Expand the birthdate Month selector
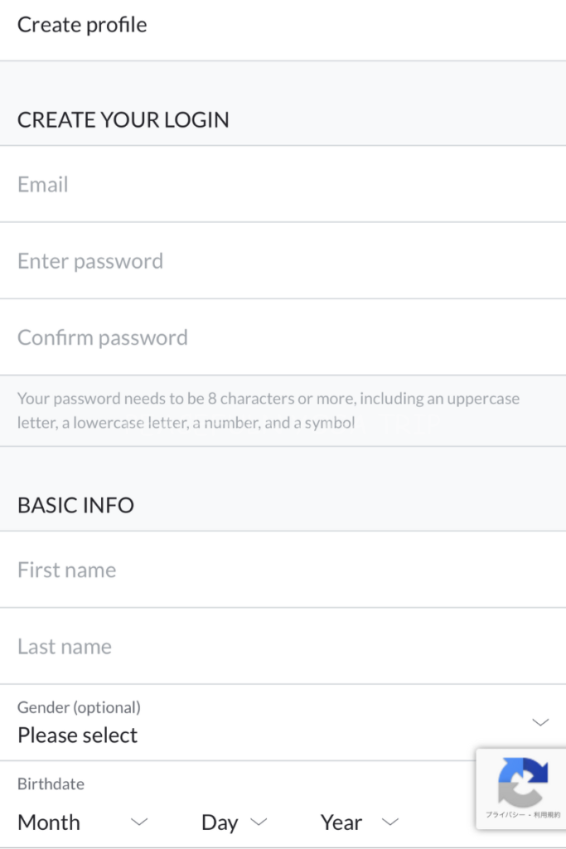The image size is (566, 849). click(x=50, y=822)
